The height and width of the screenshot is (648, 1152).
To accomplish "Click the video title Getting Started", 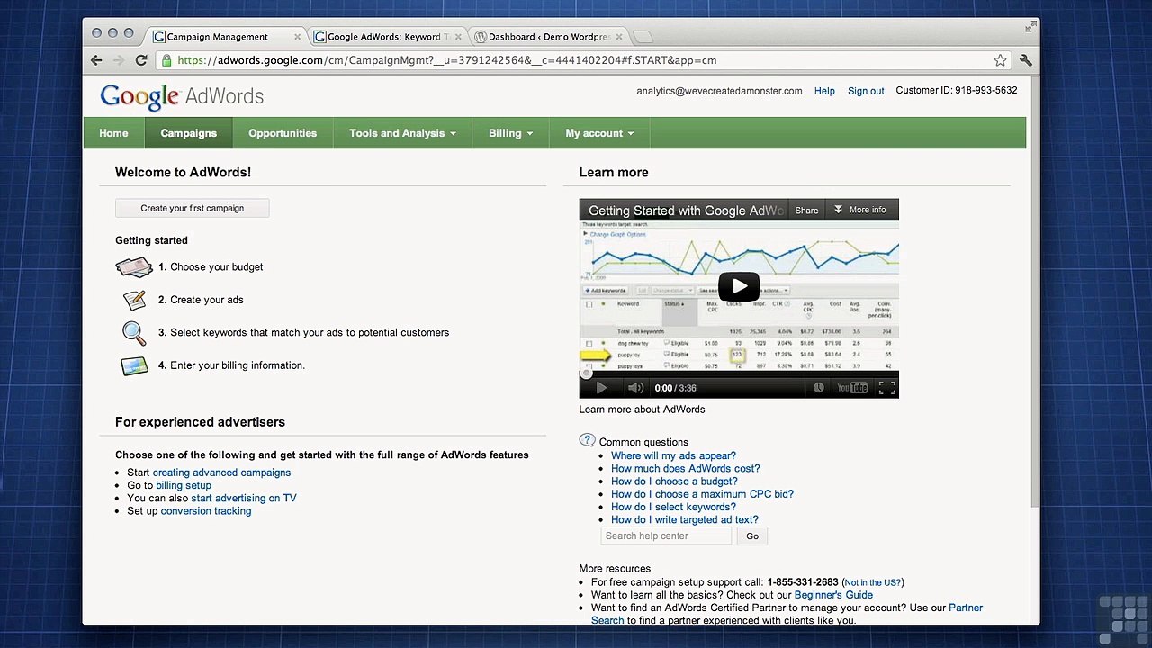I will [686, 211].
